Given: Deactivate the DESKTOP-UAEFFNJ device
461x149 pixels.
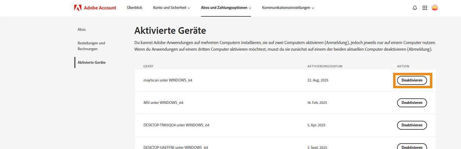Looking at the screenshot, I should (x=412, y=147).
